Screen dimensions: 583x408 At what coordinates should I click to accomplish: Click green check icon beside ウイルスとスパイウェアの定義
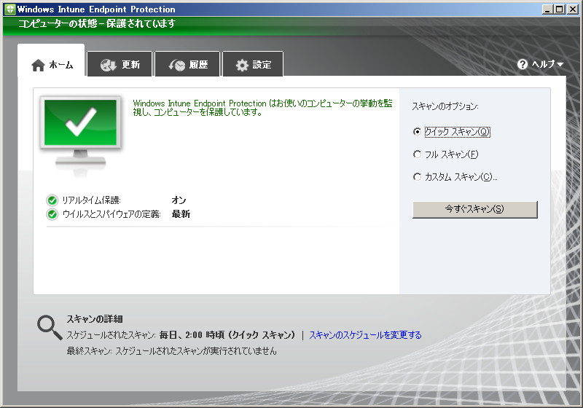(x=52, y=214)
